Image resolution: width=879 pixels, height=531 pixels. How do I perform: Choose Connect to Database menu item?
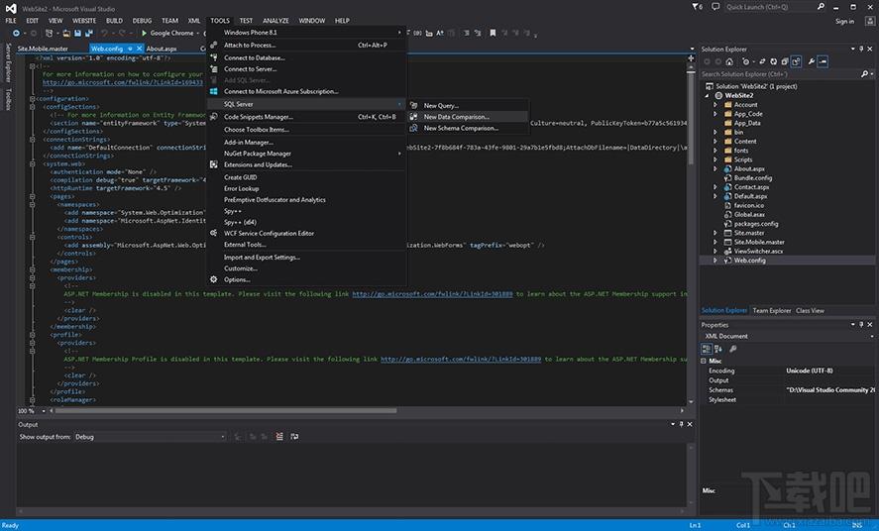click(x=306, y=57)
